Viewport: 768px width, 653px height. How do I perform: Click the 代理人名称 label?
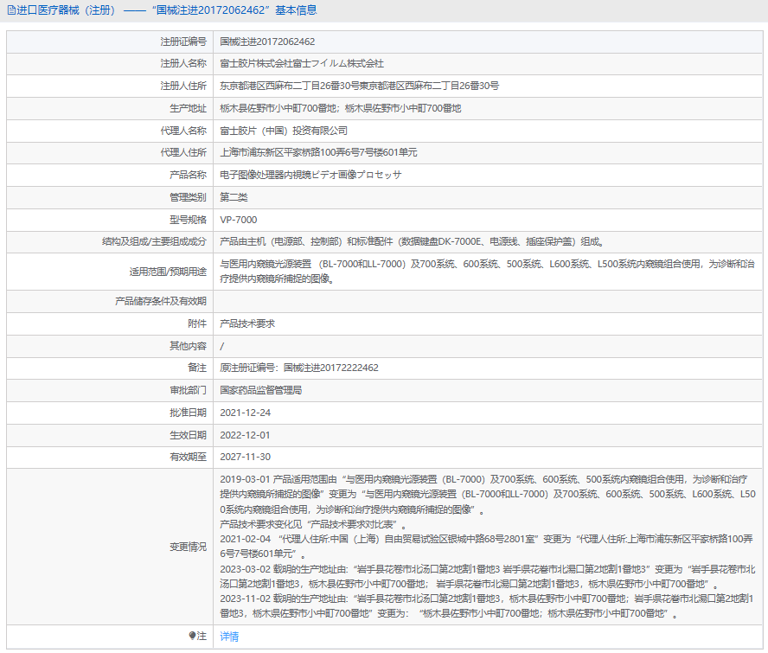point(183,131)
